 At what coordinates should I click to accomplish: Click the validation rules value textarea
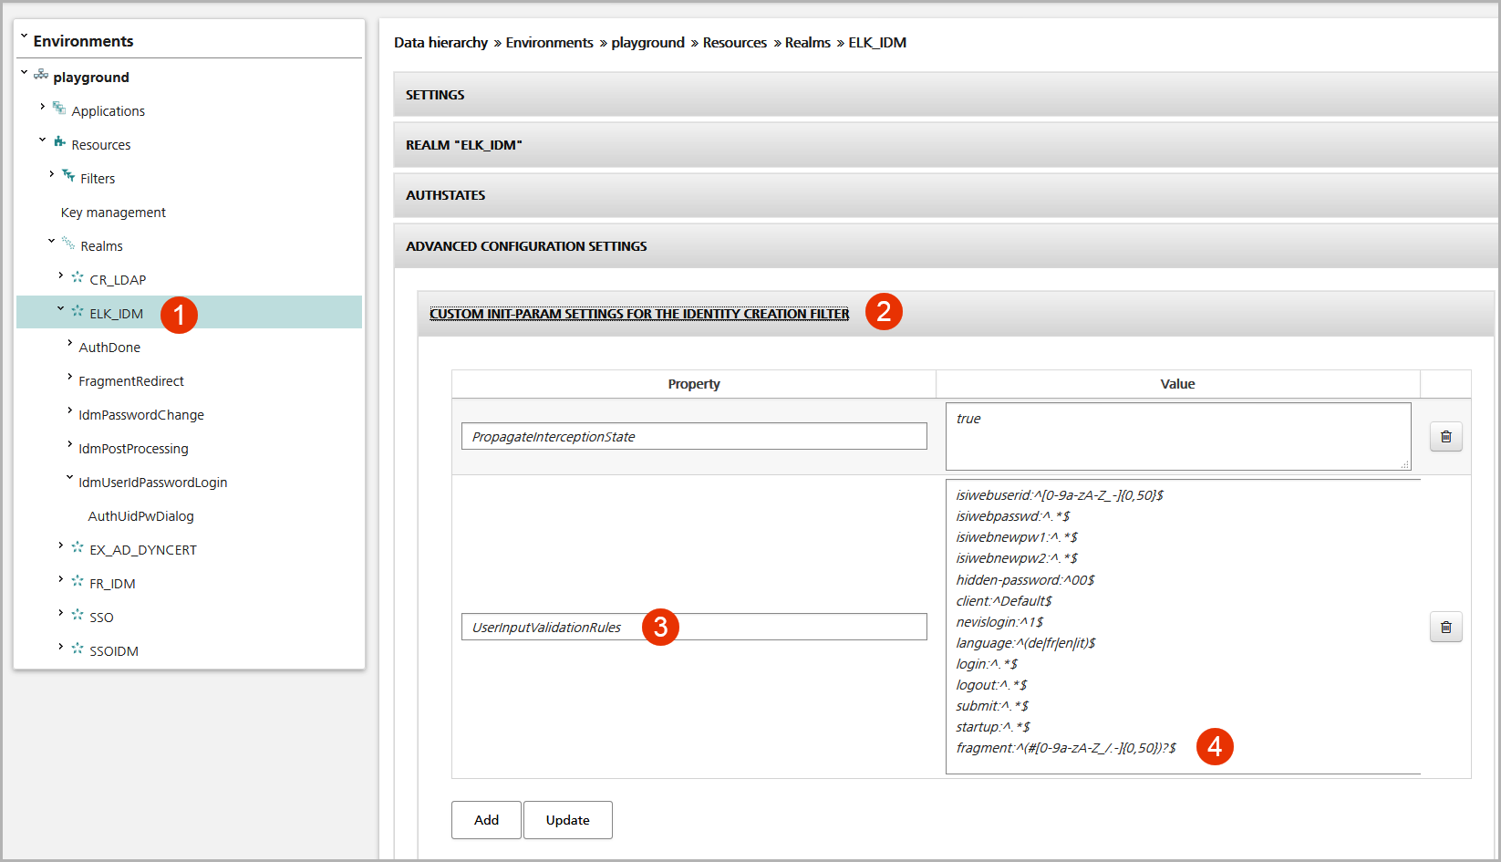1183,627
